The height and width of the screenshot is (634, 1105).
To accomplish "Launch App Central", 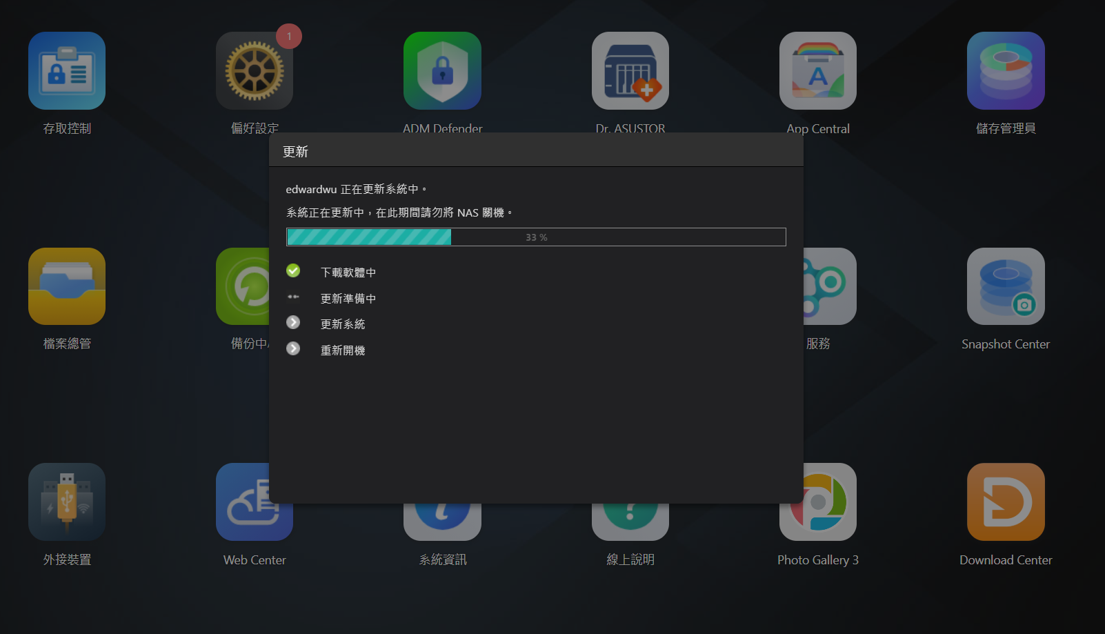I will 817,71.
